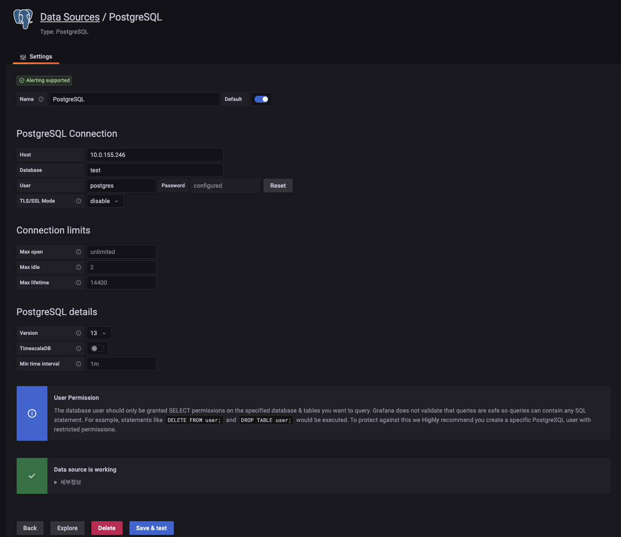The height and width of the screenshot is (537, 621).
Task: Click the 'PostgreSQL details' heading
Action: 57,312
